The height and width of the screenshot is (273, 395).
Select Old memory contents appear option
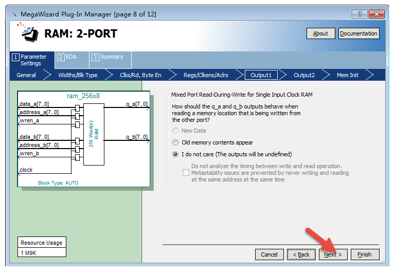pos(175,142)
